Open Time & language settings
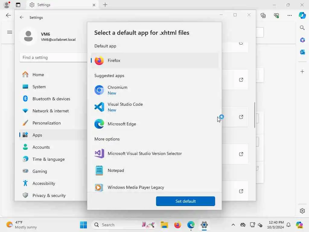 pos(53,159)
